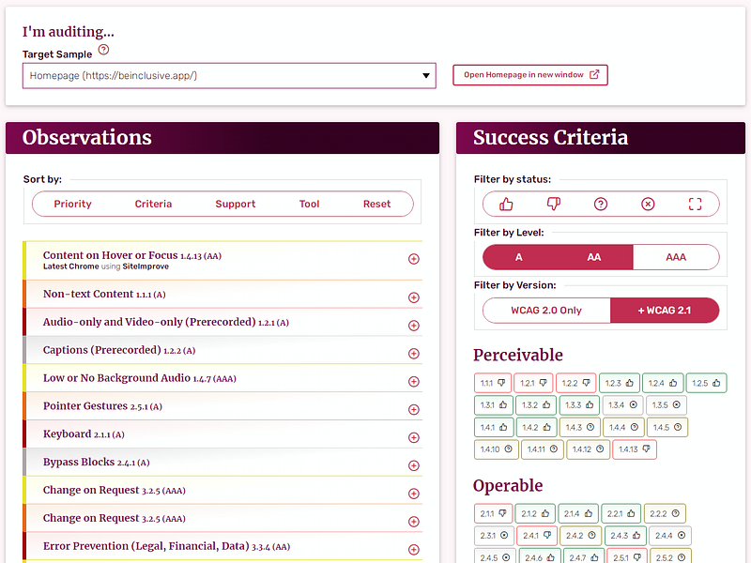
Task: Select the 1.1.1 failed criterion chip
Action: pos(493,383)
